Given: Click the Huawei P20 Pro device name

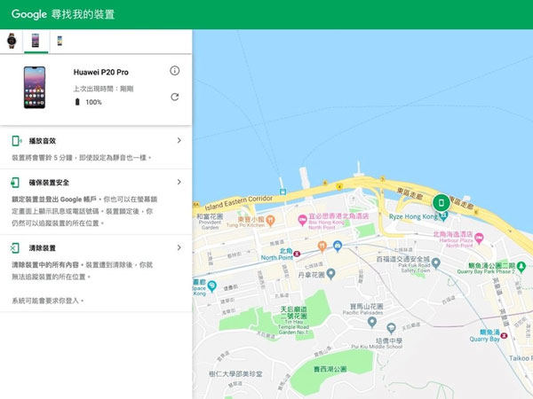Looking at the screenshot, I should pos(101,73).
